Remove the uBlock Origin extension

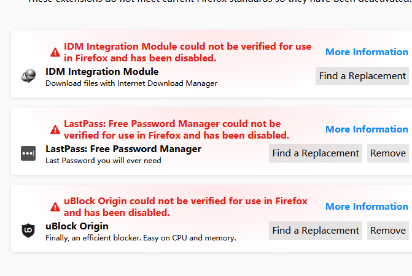tap(388, 231)
